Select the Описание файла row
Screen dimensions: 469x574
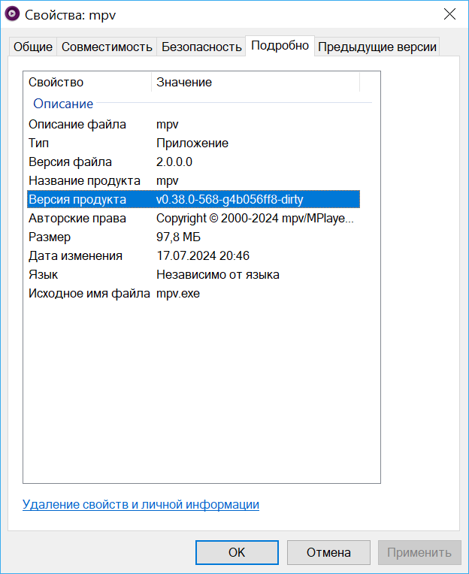pyautogui.click(x=77, y=125)
